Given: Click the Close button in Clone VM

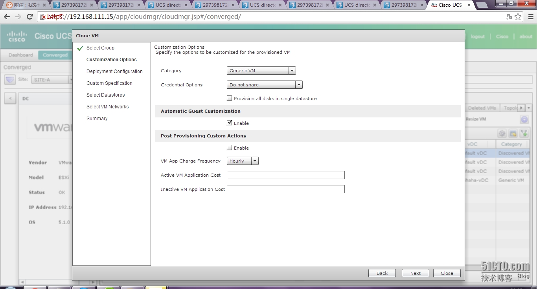Looking at the screenshot, I should pos(447,273).
